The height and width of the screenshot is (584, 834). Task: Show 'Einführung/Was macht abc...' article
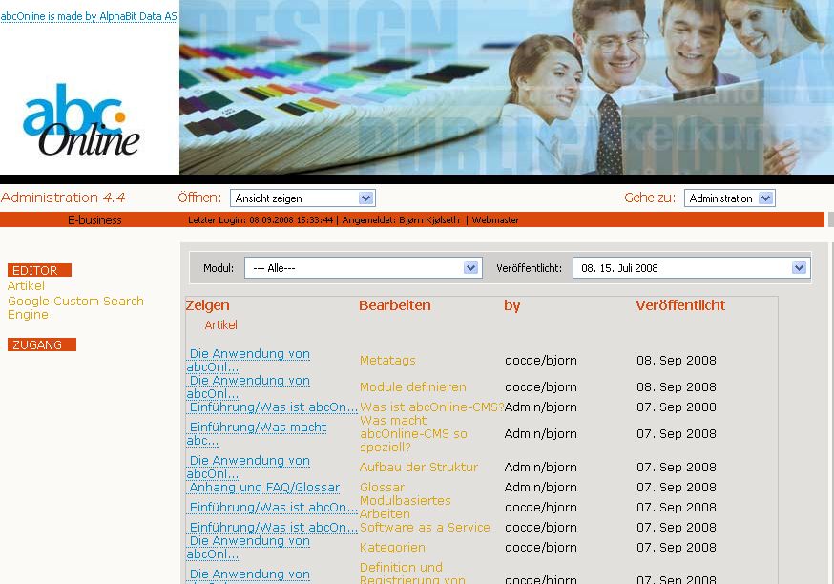pyautogui.click(x=257, y=433)
